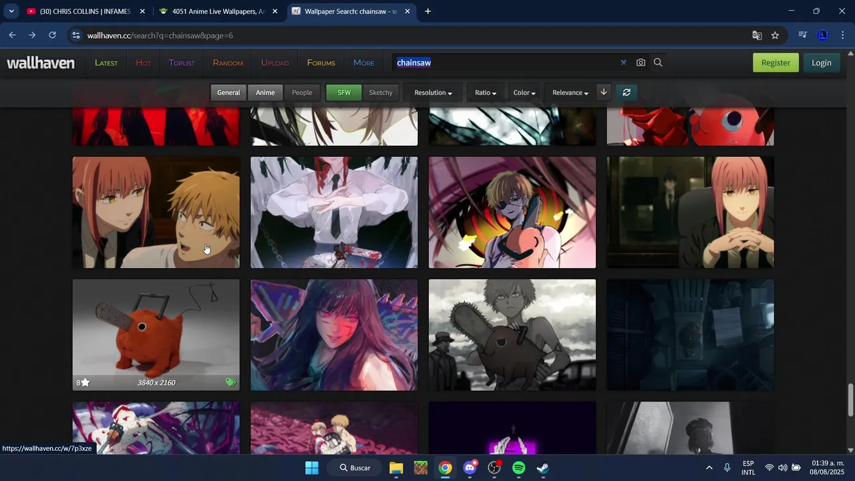Click the star favorites icon on Pochita thumbnail
The width and height of the screenshot is (855, 481).
pyautogui.click(x=85, y=383)
